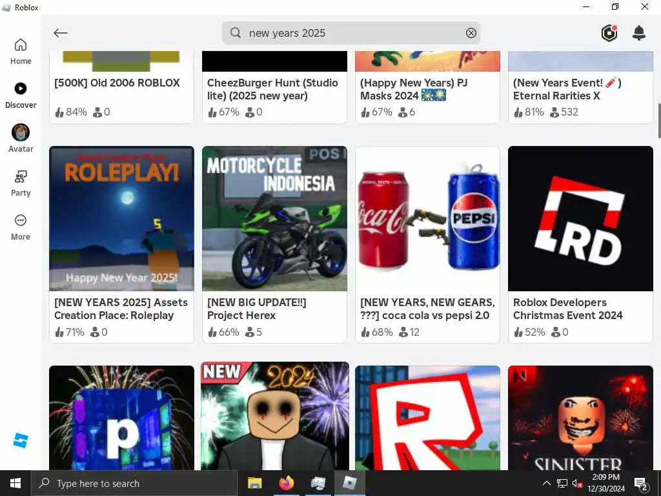This screenshot has width=661, height=496.
Task: Click 'Roblox Developers Christmas Event 2024' title
Action: (568, 309)
